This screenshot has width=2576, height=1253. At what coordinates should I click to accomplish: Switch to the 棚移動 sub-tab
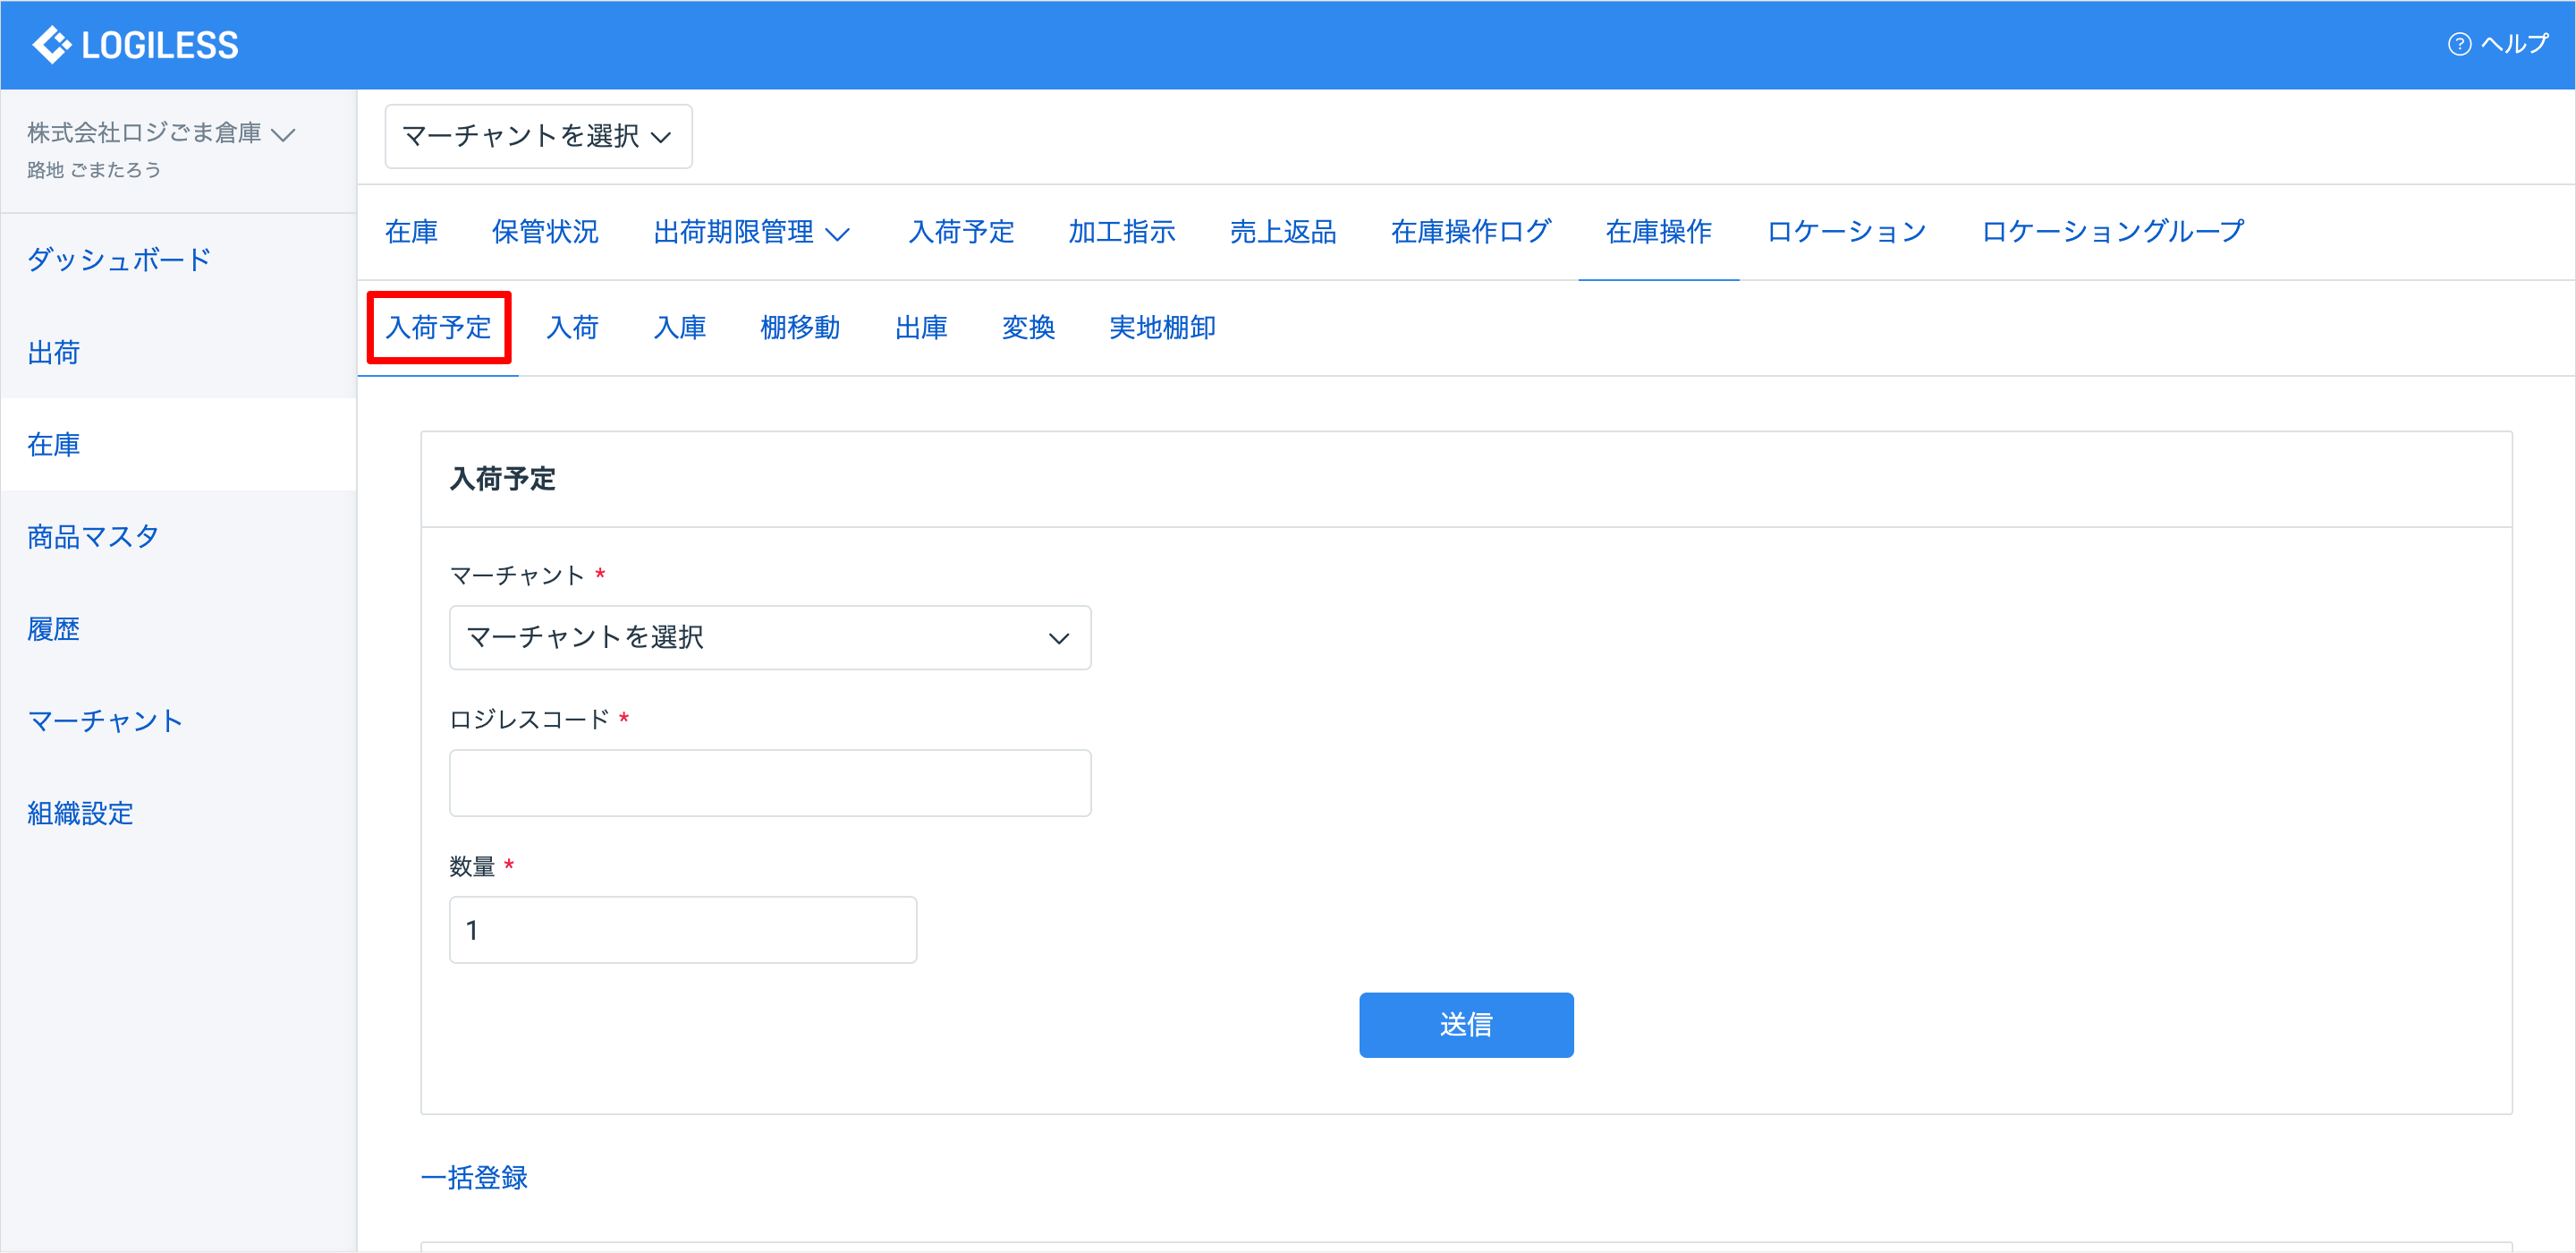click(x=800, y=328)
